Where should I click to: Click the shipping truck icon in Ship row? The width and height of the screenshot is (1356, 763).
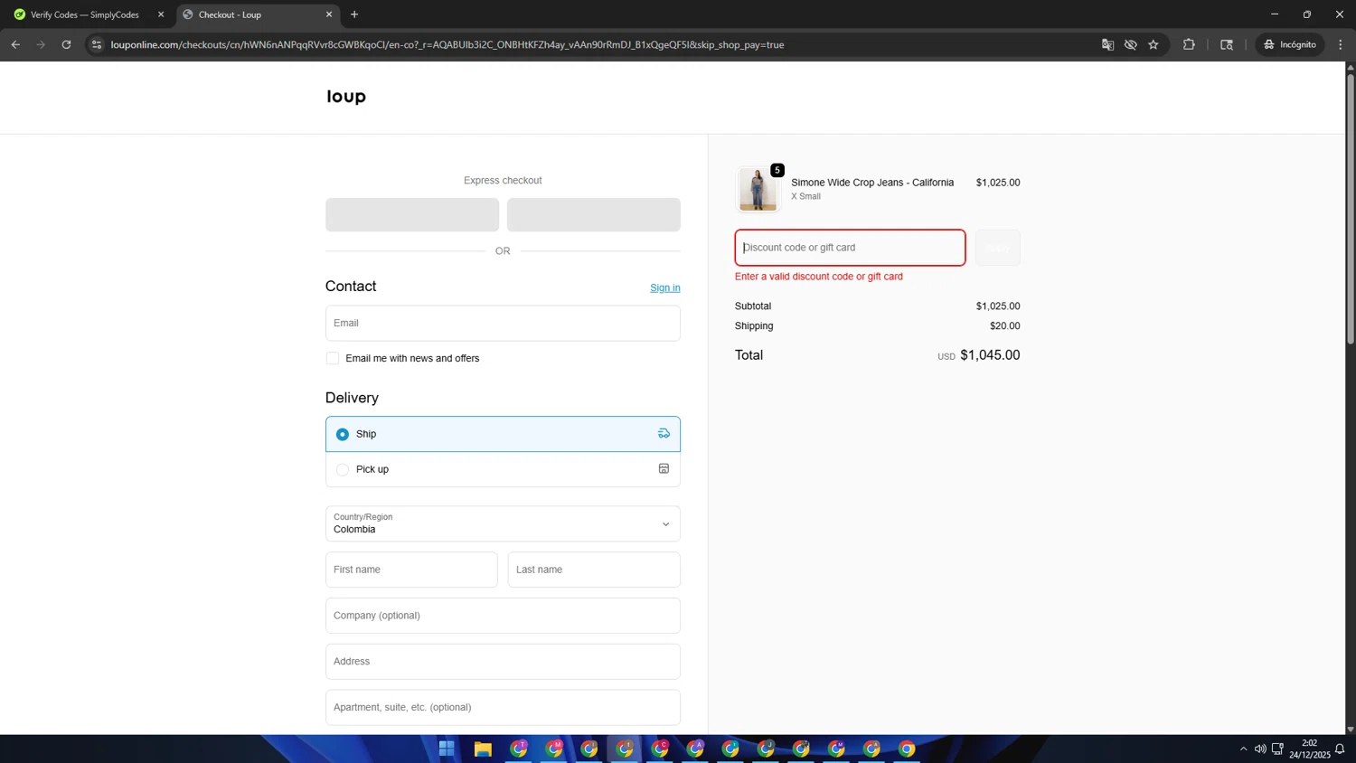tap(664, 434)
